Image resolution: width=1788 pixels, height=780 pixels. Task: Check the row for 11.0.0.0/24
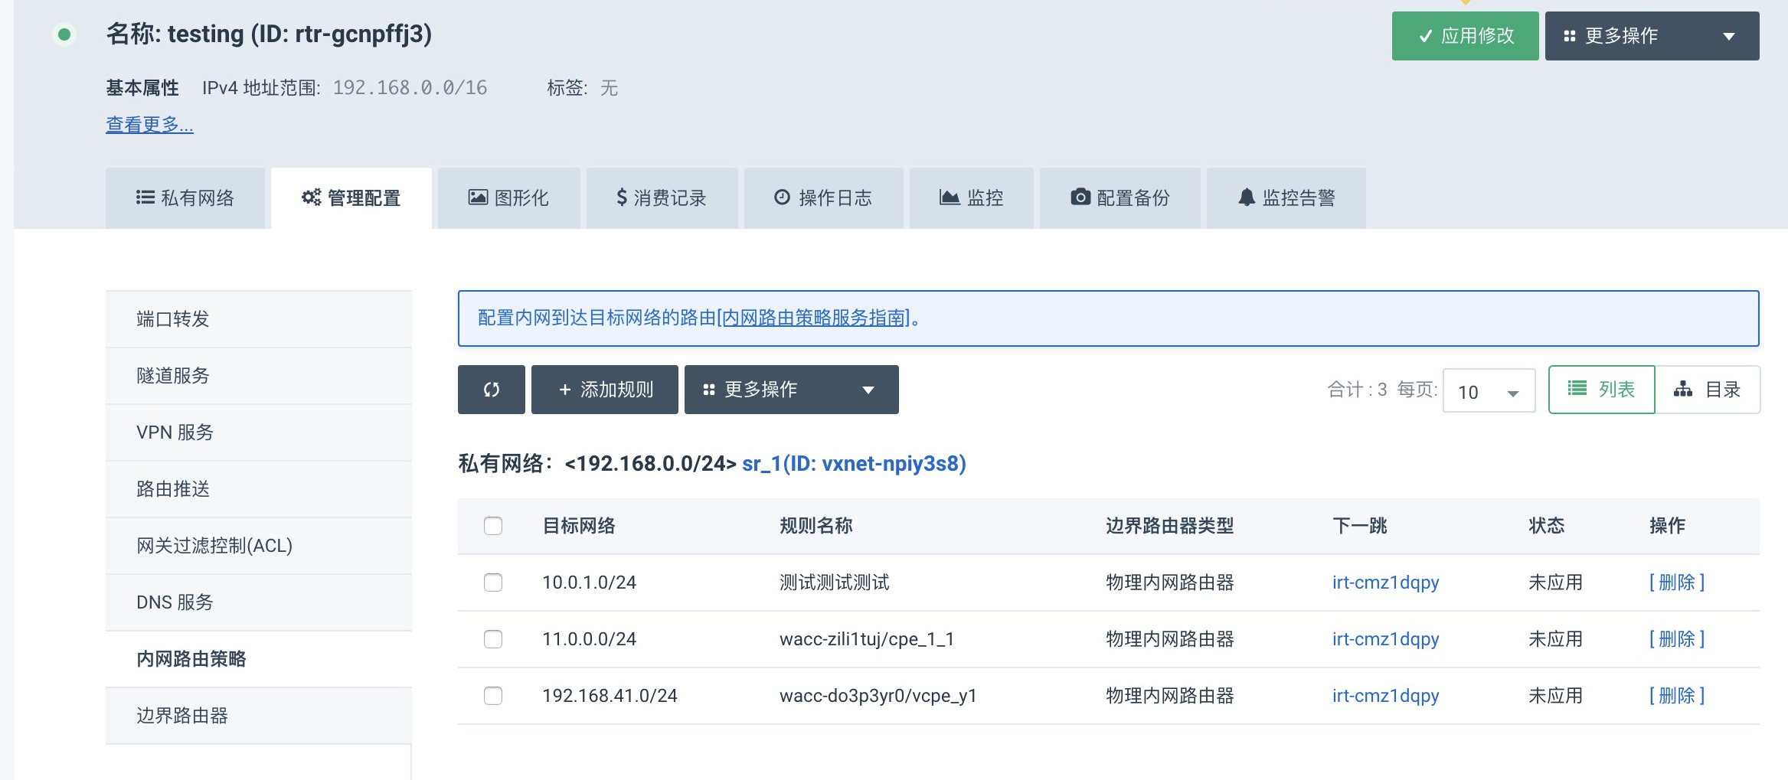[493, 639]
